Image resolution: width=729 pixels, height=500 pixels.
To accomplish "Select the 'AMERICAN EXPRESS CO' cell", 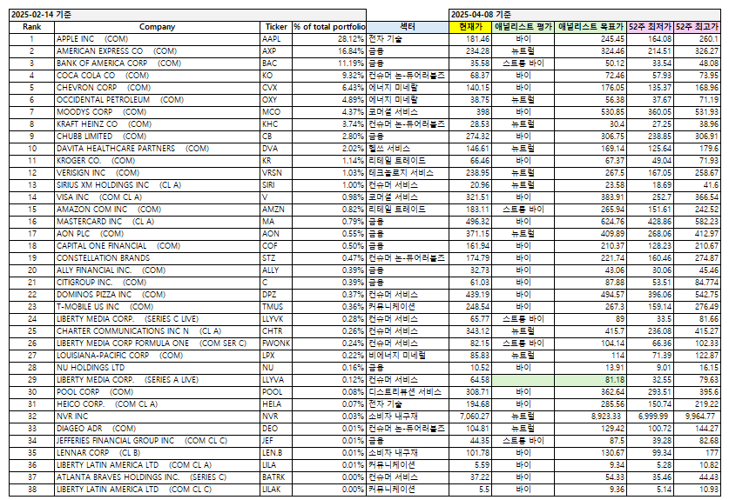I will pyautogui.click(x=157, y=51).
